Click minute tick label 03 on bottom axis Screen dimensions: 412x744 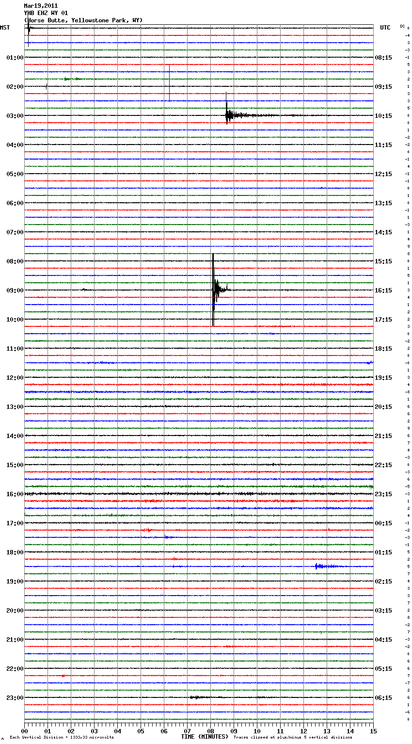(x=94, y=731)
